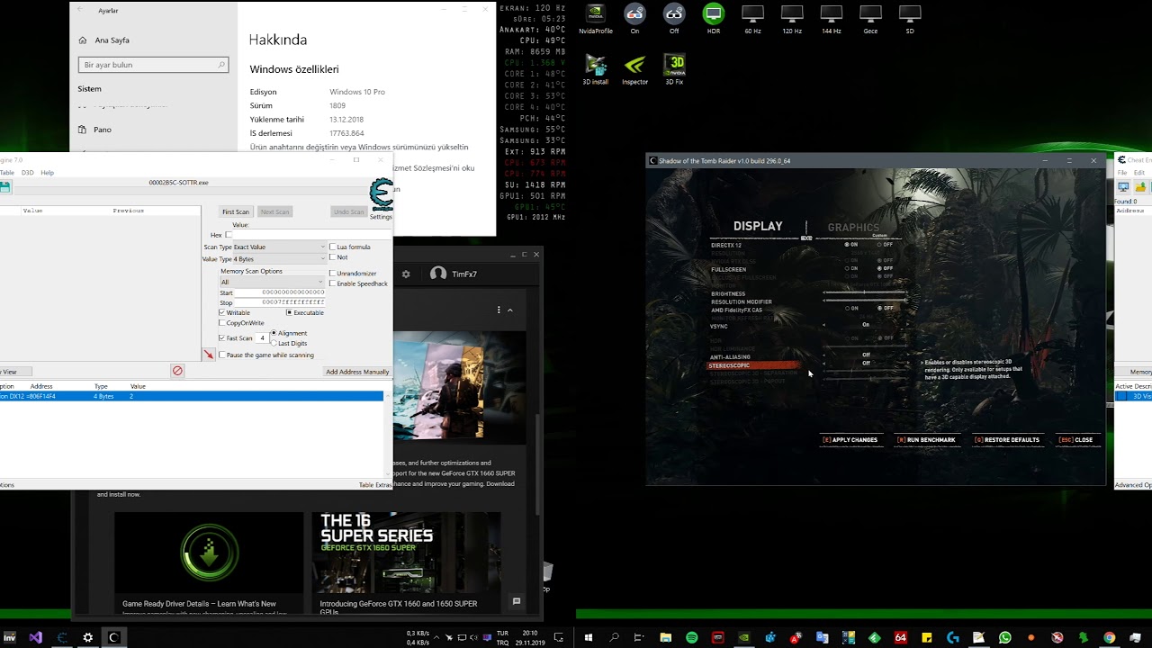The width and height of the screenshot is (1152, 648).
Task: Open the NvidiaProfile desktop shortcut
Action: tap(595, 19)
